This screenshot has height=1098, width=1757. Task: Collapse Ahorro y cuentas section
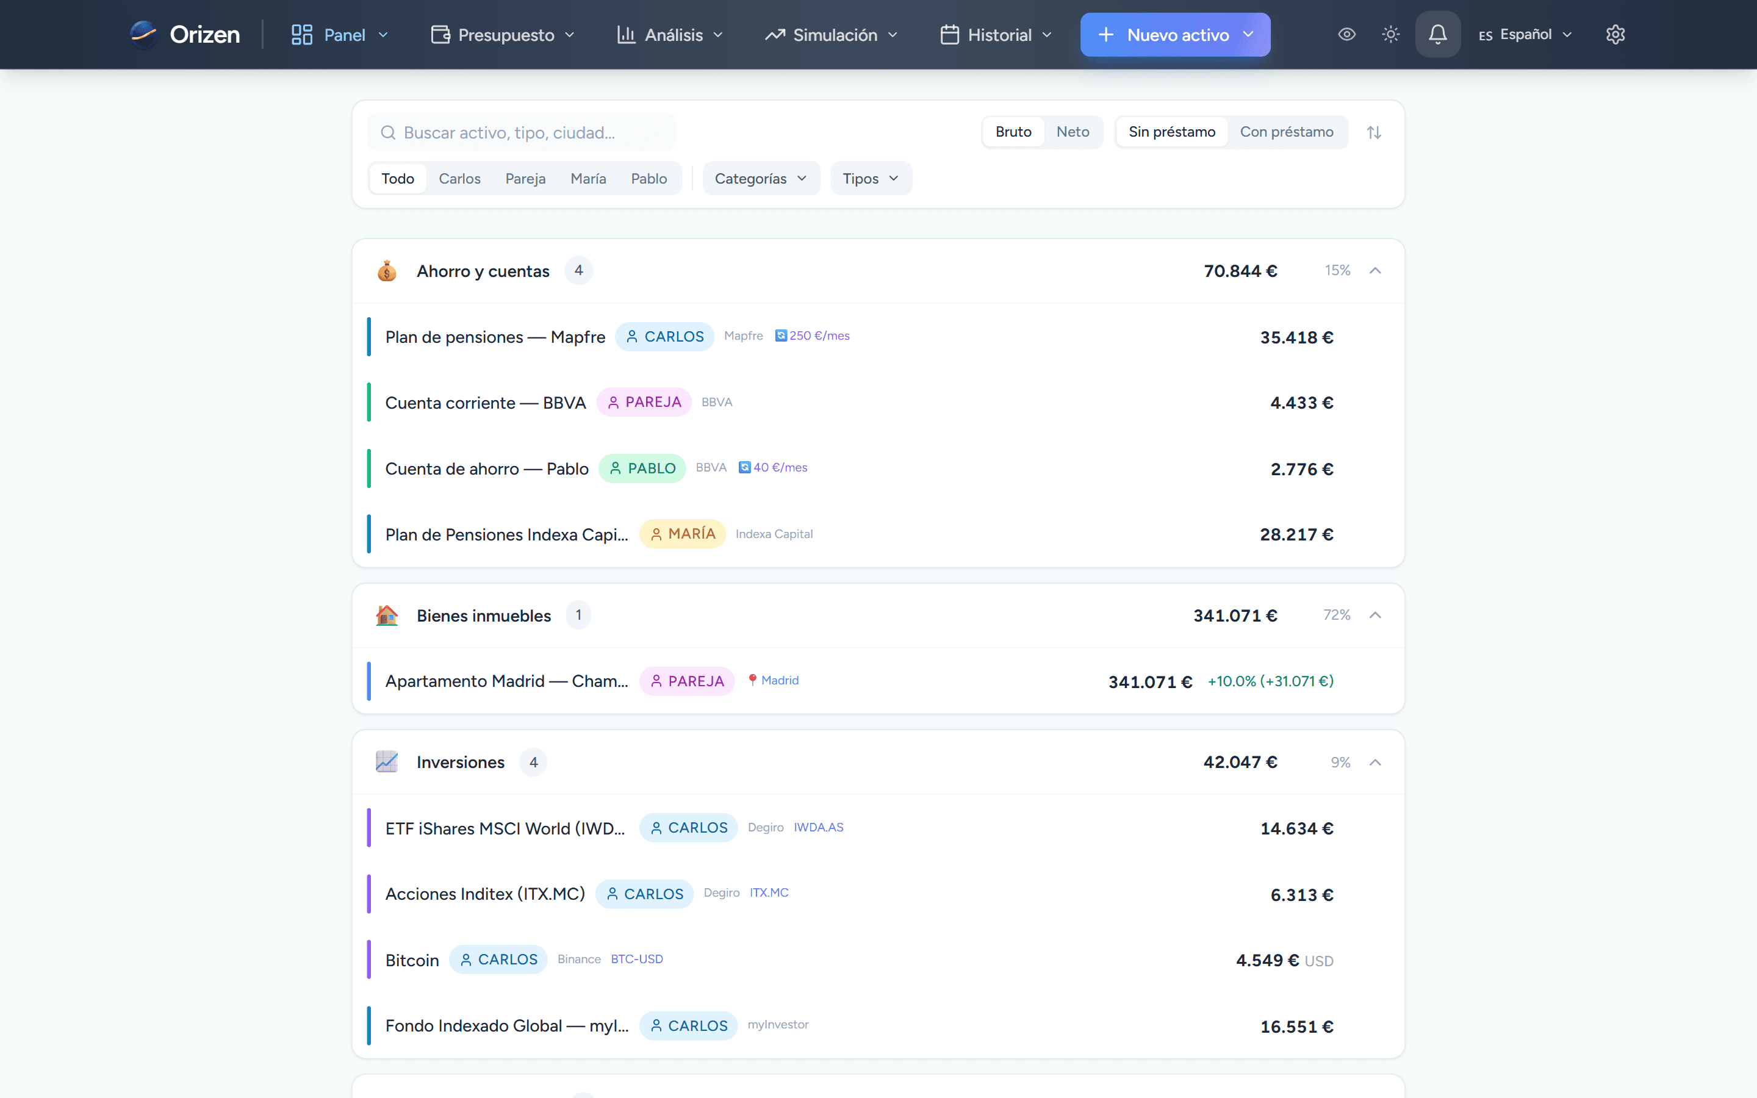point(1374,270)
